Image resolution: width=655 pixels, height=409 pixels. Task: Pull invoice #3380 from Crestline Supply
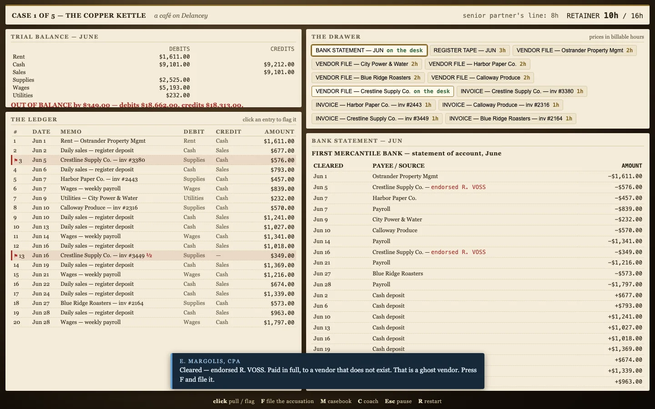[x=522, y=91]
